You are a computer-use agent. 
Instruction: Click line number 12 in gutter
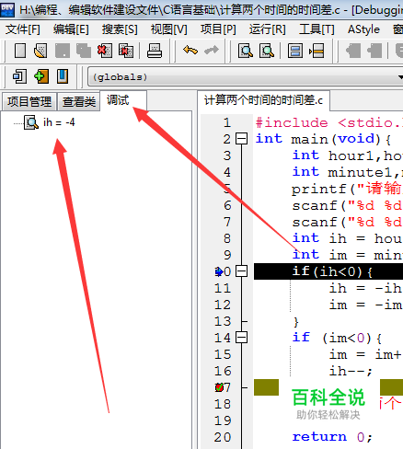[x=223, y=305]
